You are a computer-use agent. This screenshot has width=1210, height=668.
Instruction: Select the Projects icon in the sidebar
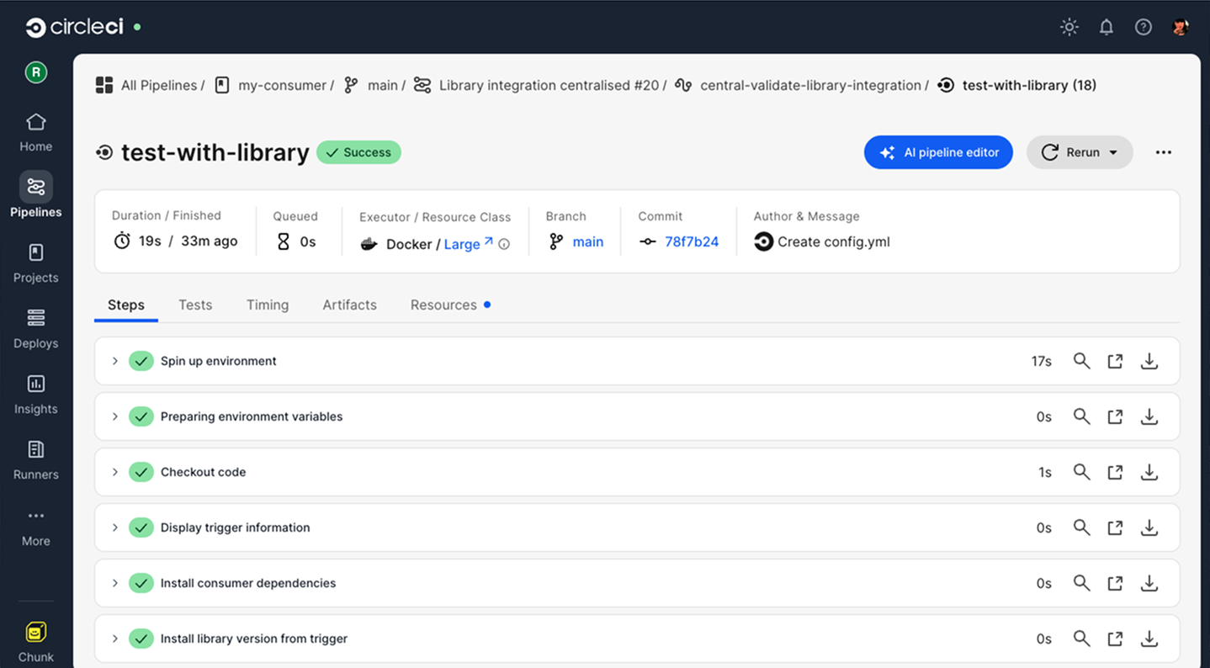35,261
